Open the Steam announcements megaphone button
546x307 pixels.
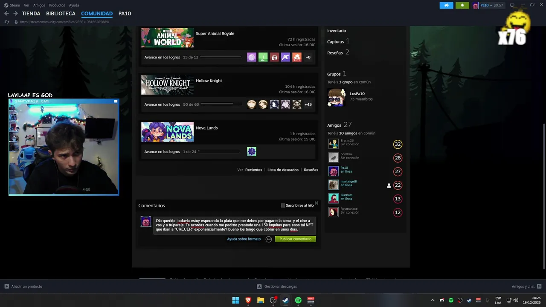coord(446,5)
